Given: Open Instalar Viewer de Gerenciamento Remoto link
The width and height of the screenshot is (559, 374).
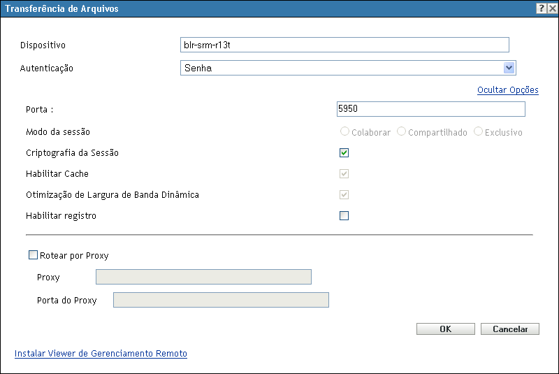Looking at the screenshot, I should [101, 354].
